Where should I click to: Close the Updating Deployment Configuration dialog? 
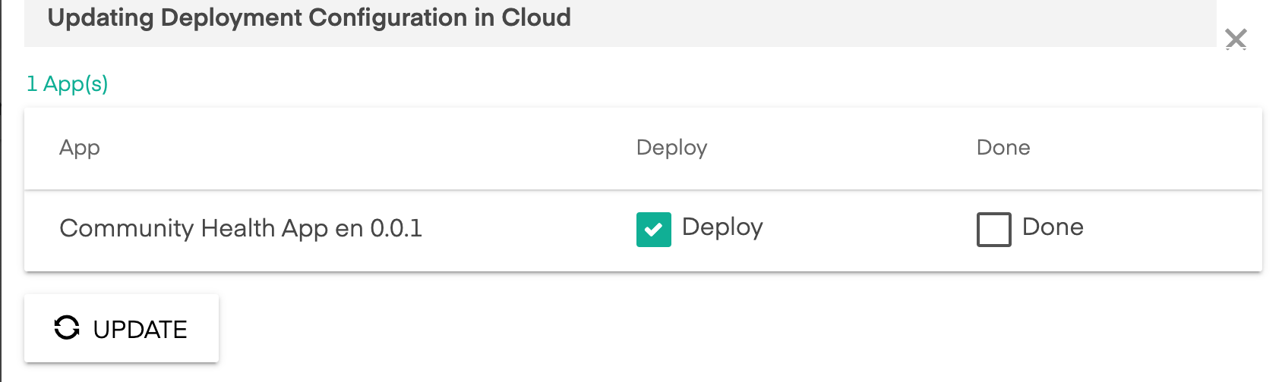pyautogui.click(x=1236, y=39)
